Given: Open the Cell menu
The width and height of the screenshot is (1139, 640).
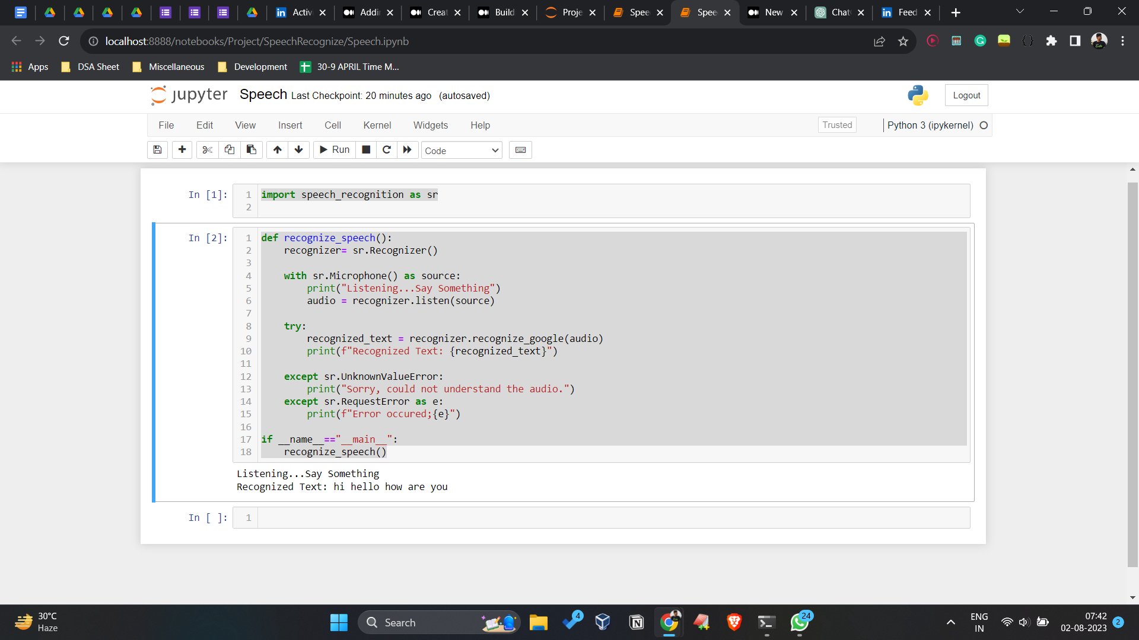Looking at the screenshot, I should pos(332,125).
